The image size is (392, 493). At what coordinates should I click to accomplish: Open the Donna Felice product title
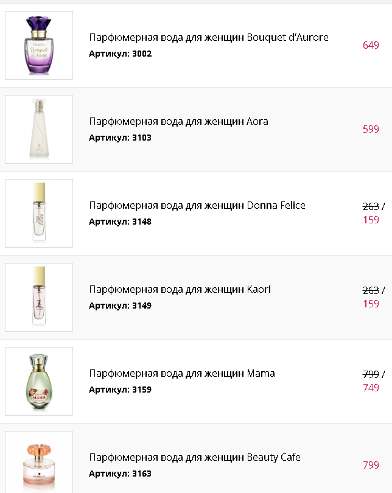(197, 205)
